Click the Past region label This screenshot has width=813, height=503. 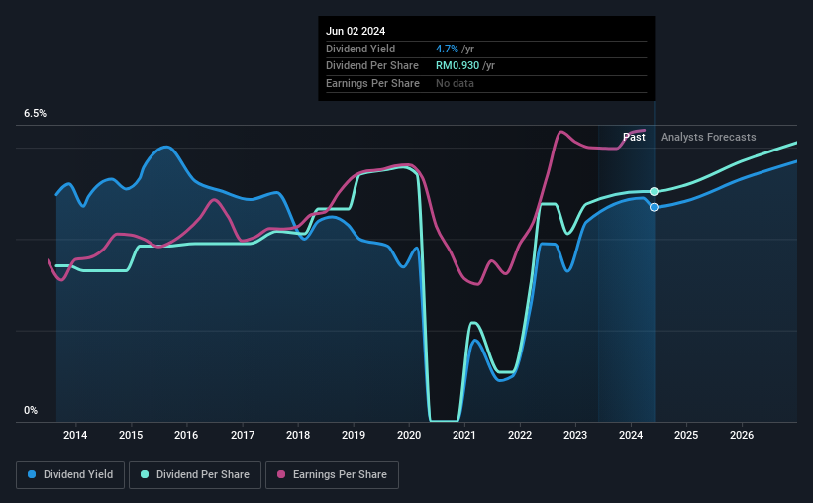click(x=634, y=137)
